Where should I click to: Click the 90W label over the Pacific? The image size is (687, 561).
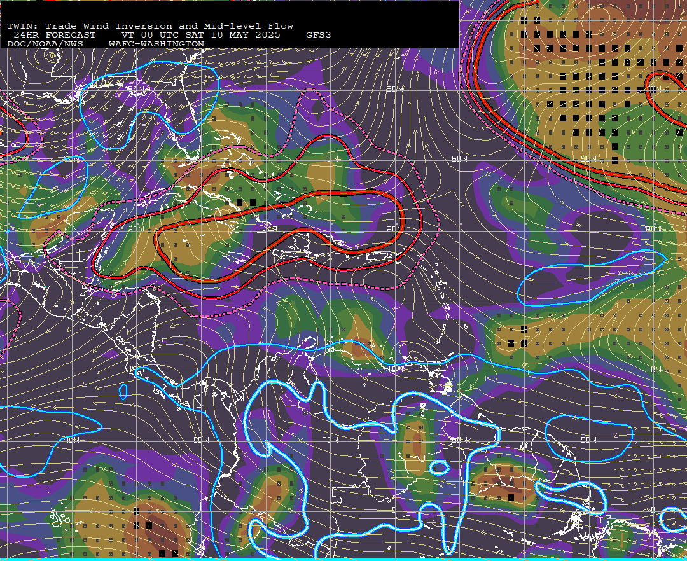click(x=73, y=440)
